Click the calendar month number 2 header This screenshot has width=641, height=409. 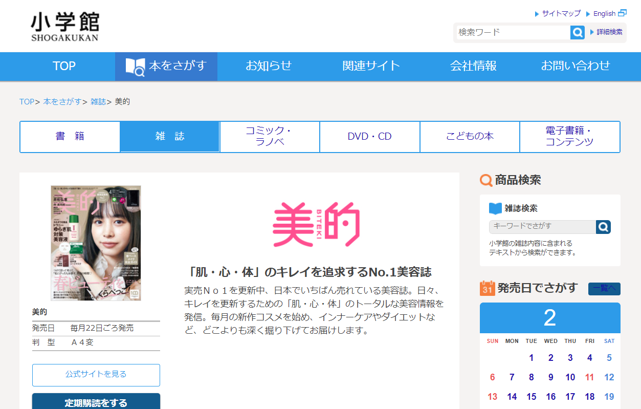pos(550,318)
